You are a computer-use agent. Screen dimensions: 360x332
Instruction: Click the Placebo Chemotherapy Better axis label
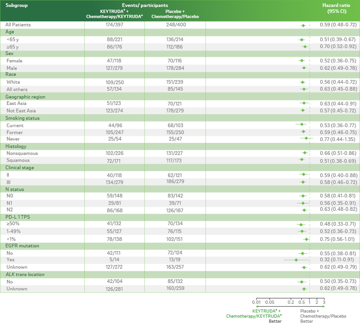point(323,316)
